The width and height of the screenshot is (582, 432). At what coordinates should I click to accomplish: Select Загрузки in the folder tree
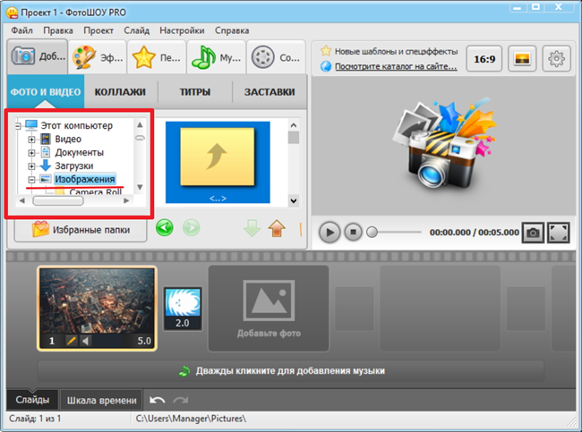[73, 165]
